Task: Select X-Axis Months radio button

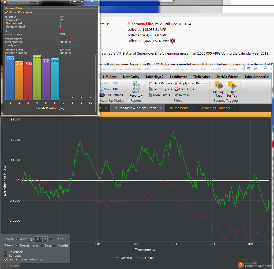Action: point(55,246)
